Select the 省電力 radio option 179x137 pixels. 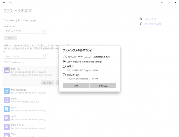pos(64,66)
